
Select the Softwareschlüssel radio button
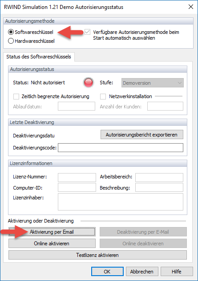tap(11, 32)
